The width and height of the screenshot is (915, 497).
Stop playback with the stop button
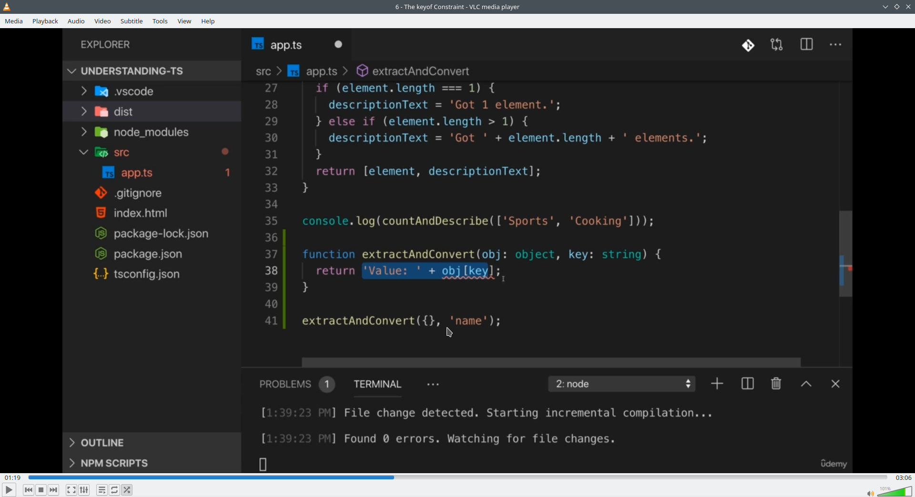(x=41, y=490)
